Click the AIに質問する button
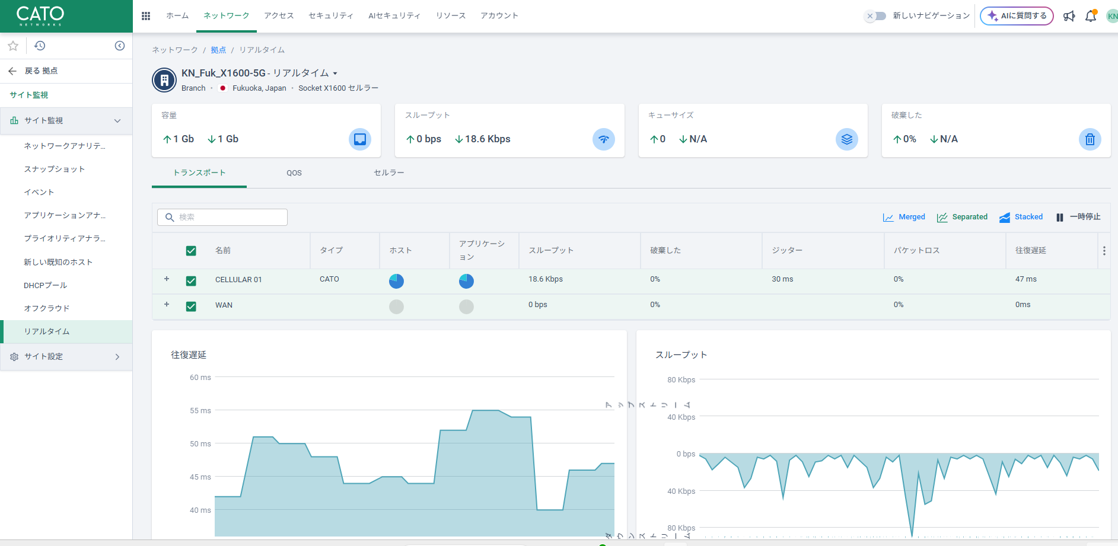 tap(1017, 16)
